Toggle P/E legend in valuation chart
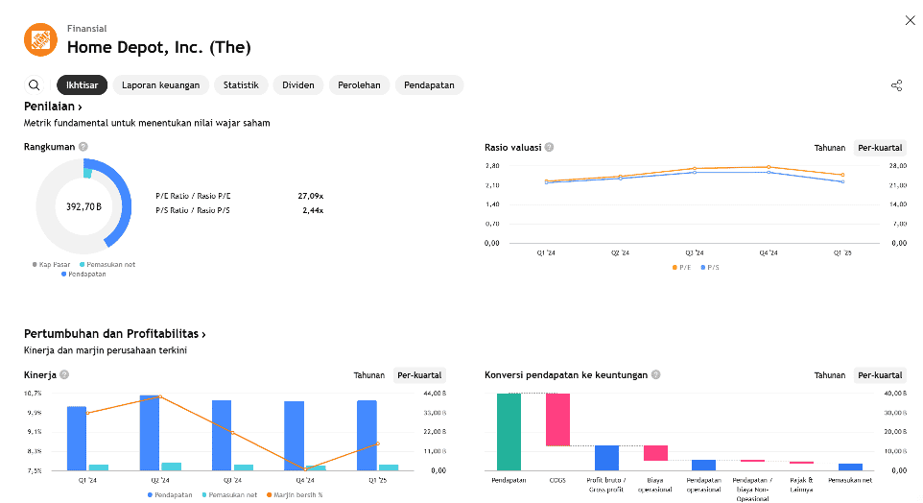 (x=682, y=267)
